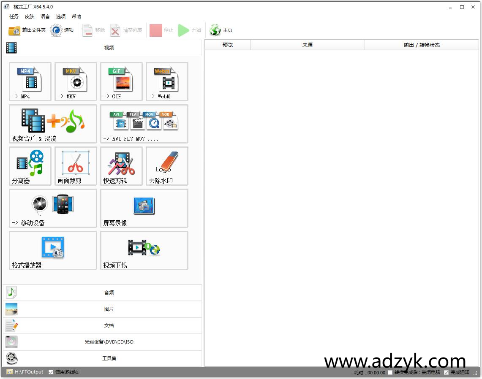Click the 主页 home button
The image size is (482, 379).
221,30
